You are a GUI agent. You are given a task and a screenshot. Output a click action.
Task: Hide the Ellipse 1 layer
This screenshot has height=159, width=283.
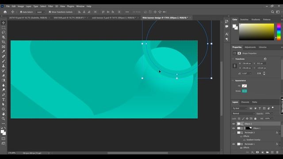pos(233,129)
